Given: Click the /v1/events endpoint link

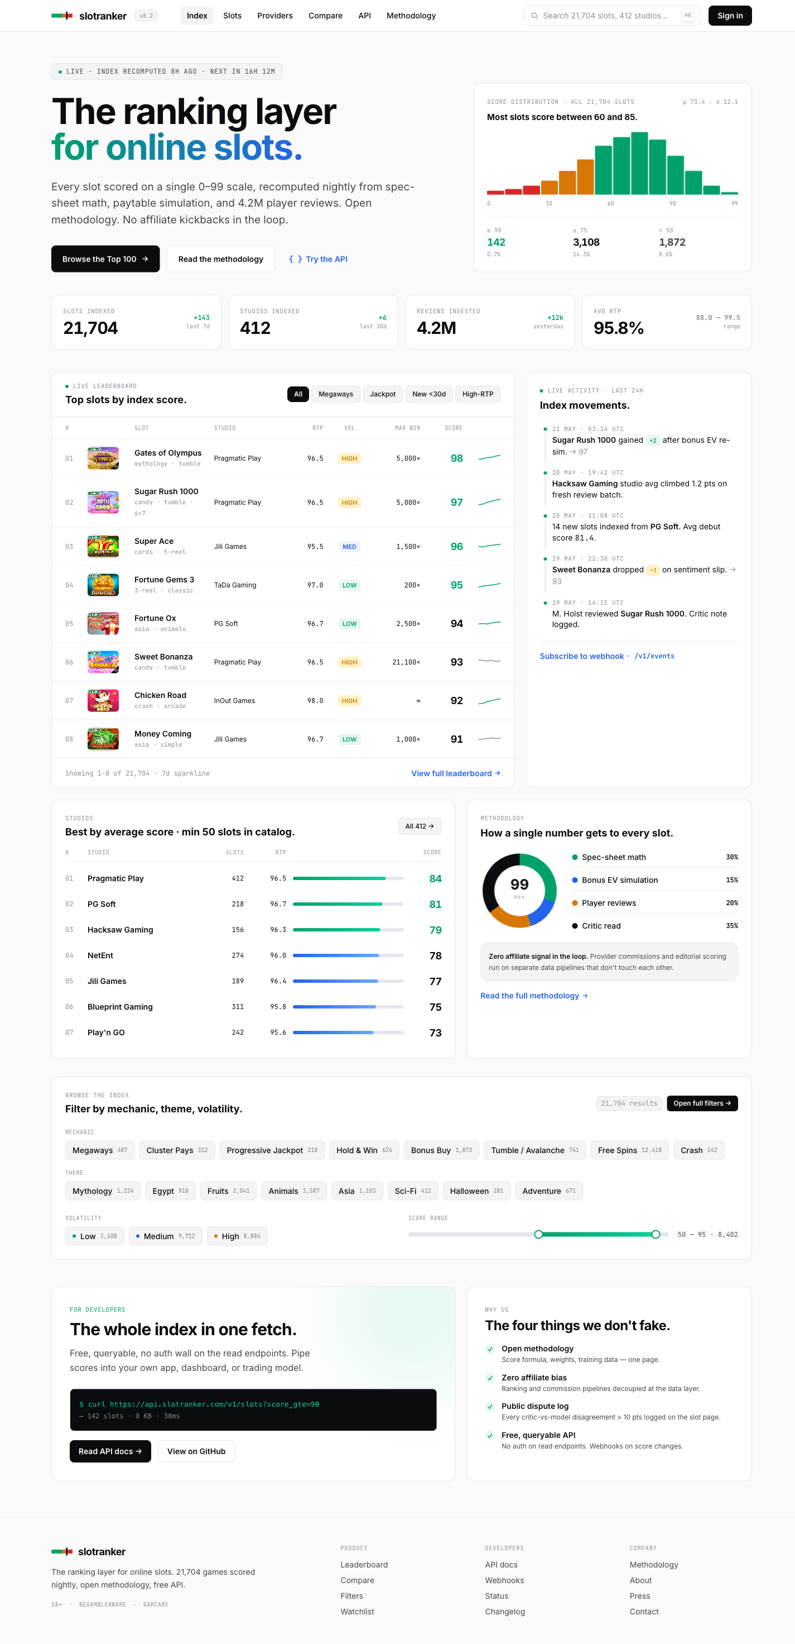Looking at the screenshot, I should (654, 656).
